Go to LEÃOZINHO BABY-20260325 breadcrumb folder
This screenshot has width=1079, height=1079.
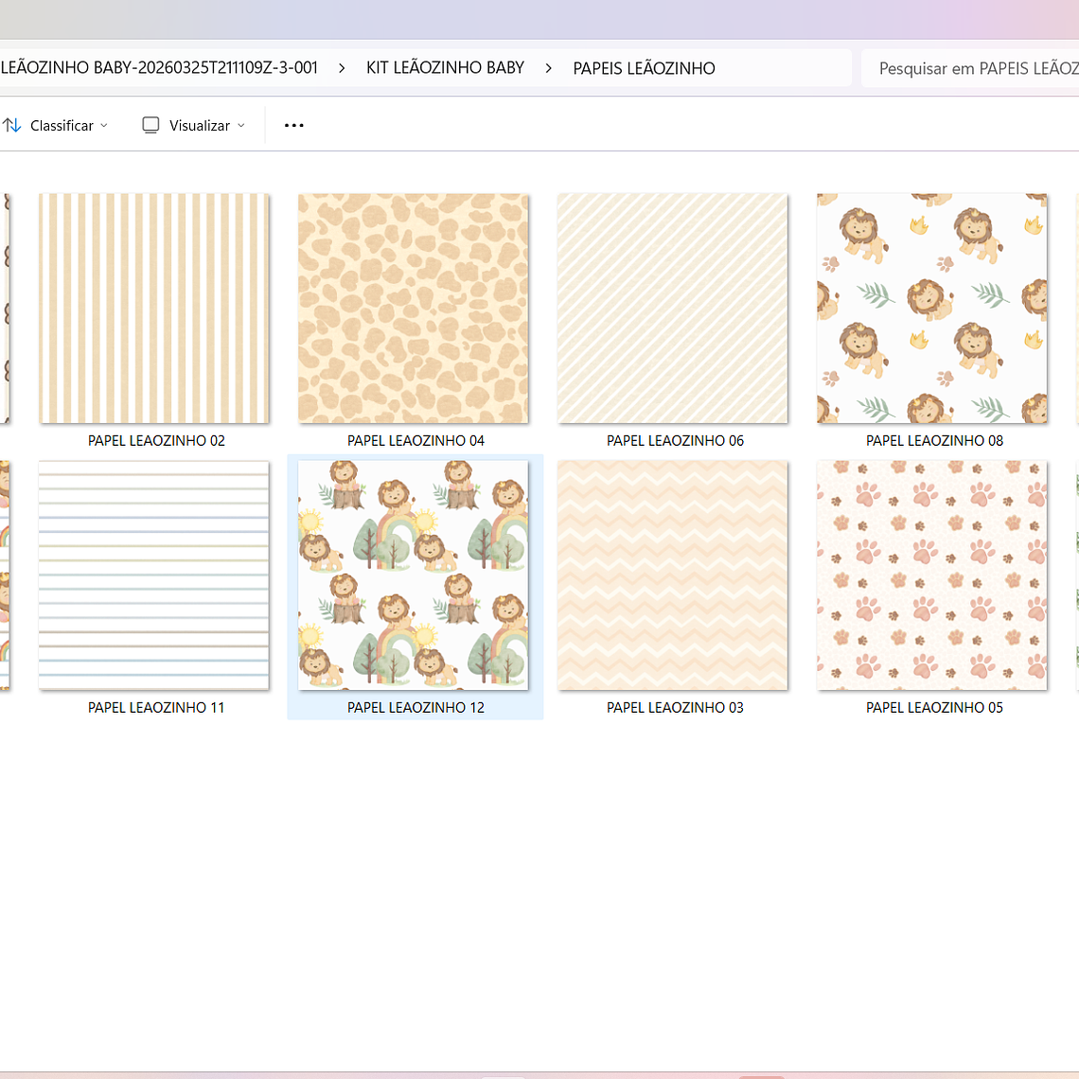[159, 68]
